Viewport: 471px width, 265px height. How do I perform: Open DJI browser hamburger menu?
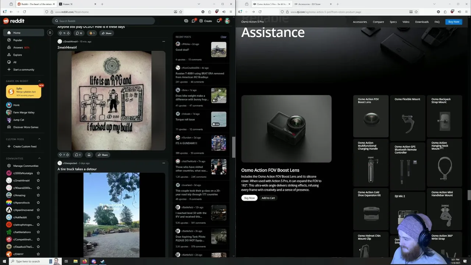(466, 12)
